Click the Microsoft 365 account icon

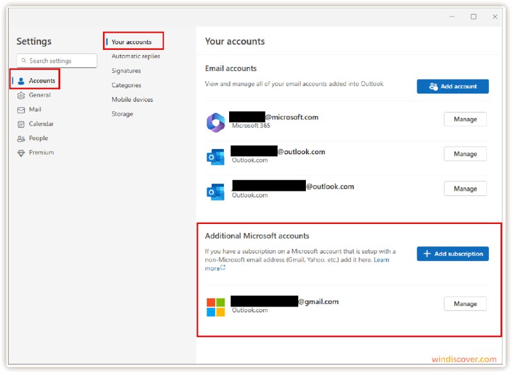[216, 122]
